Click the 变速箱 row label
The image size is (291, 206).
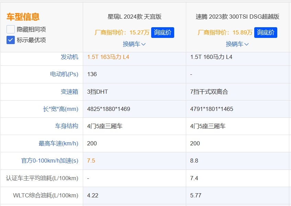pos(69,92)
